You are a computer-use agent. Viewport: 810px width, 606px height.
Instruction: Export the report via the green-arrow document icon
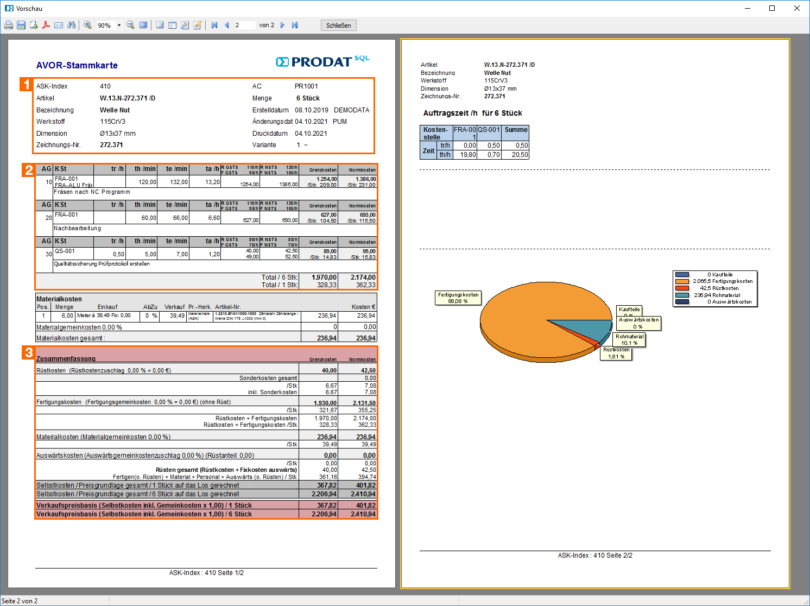point(34,25)
